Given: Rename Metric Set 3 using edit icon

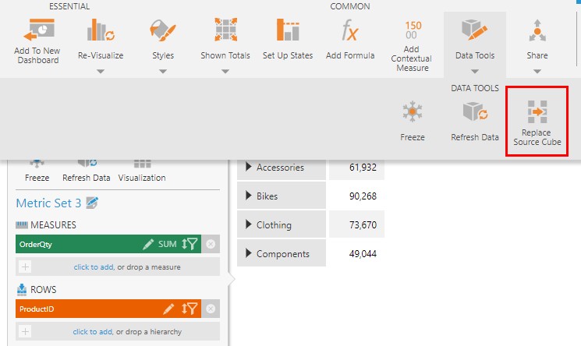Looking at the screenshot, I should coord(93,203).
